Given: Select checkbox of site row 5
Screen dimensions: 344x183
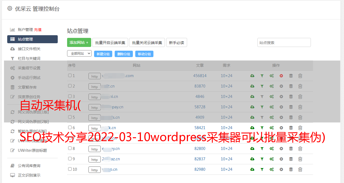Looking at the screenshot, I should [70, 117].
